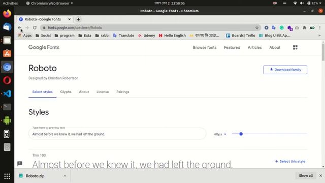Launch Thunderbird mail from the dock

click(x=7, y=27)
